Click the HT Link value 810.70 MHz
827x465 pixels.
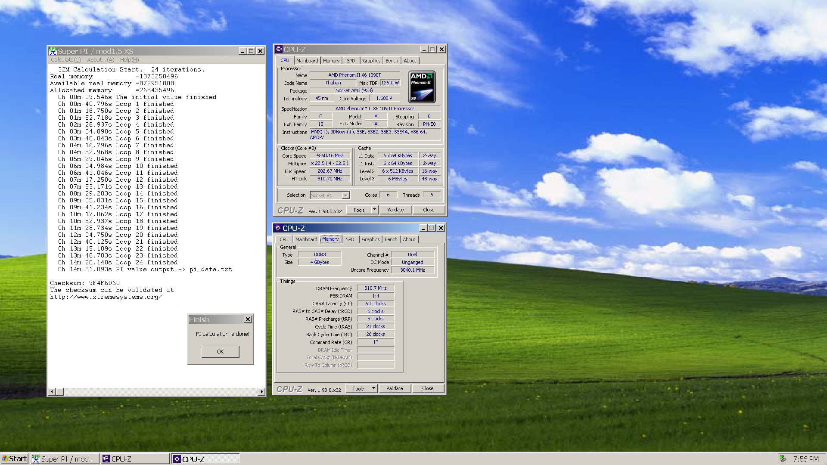click(330, 179)
